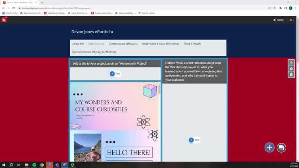Add Text in the reflection column
The height and width of the screenshot is (168, 299).
tap(194, 140)
